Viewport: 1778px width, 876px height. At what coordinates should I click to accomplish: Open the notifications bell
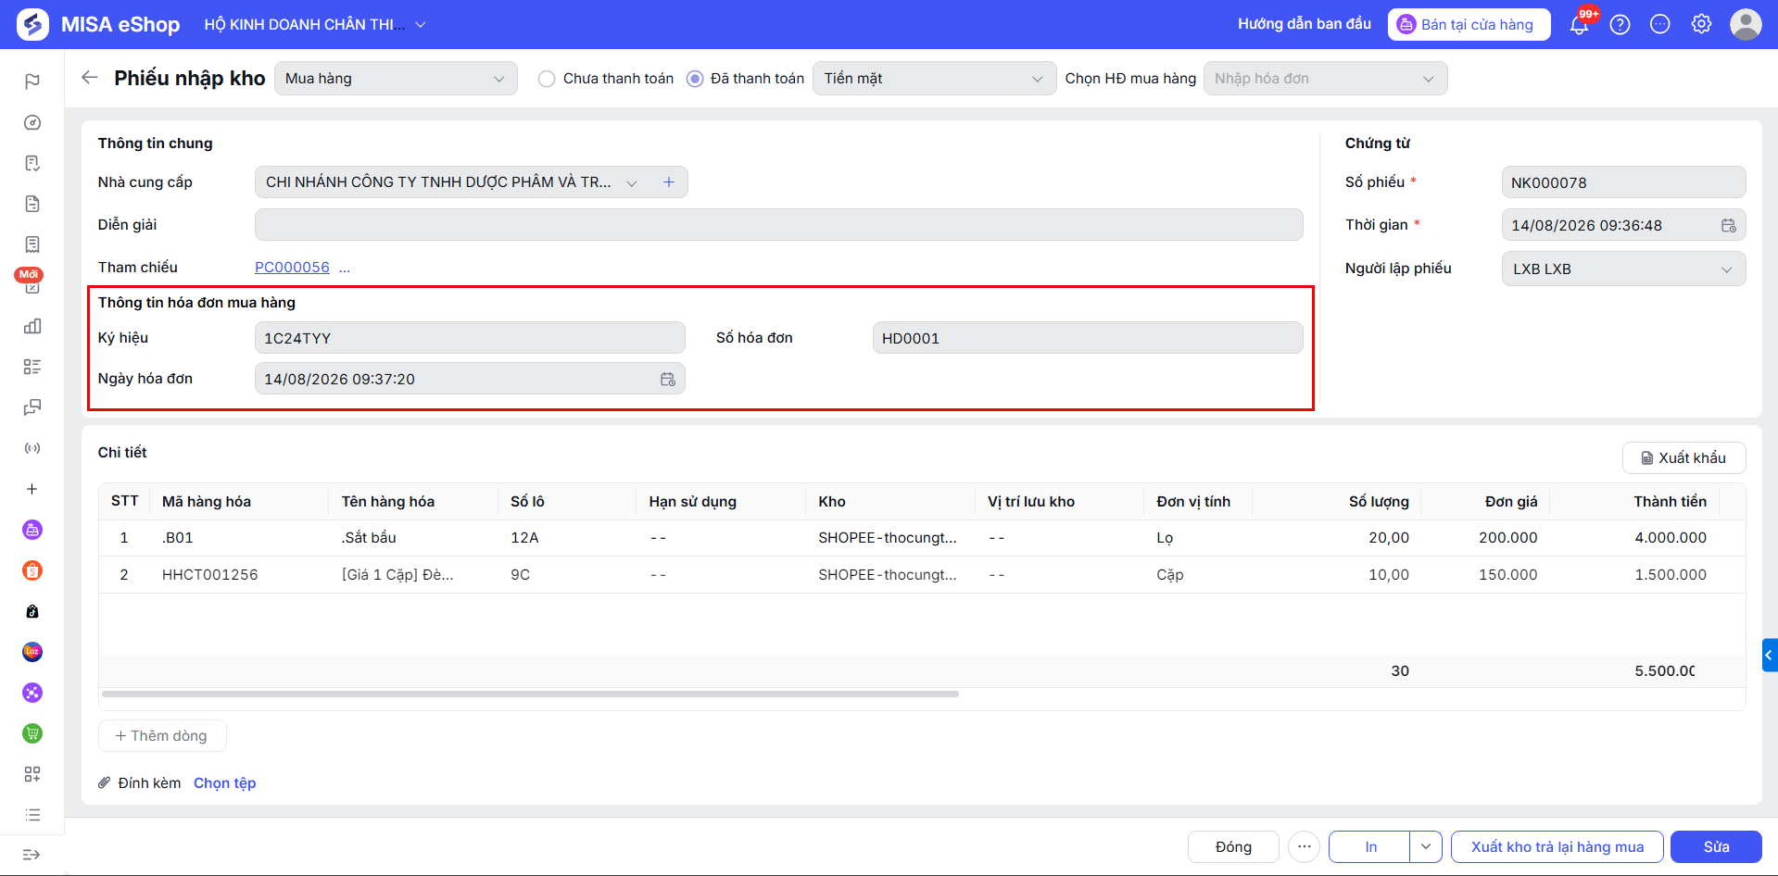(1579, 24)
